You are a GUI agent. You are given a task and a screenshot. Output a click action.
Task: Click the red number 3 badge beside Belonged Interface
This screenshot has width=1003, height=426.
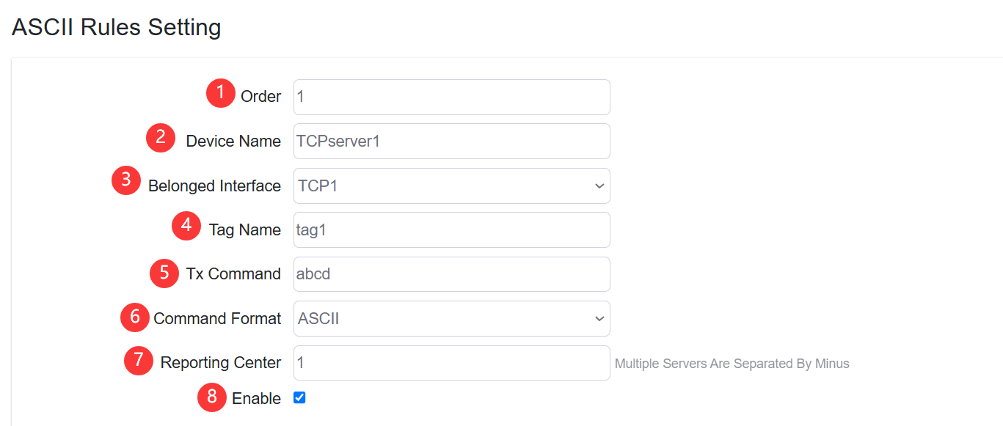tap(125, 180)
